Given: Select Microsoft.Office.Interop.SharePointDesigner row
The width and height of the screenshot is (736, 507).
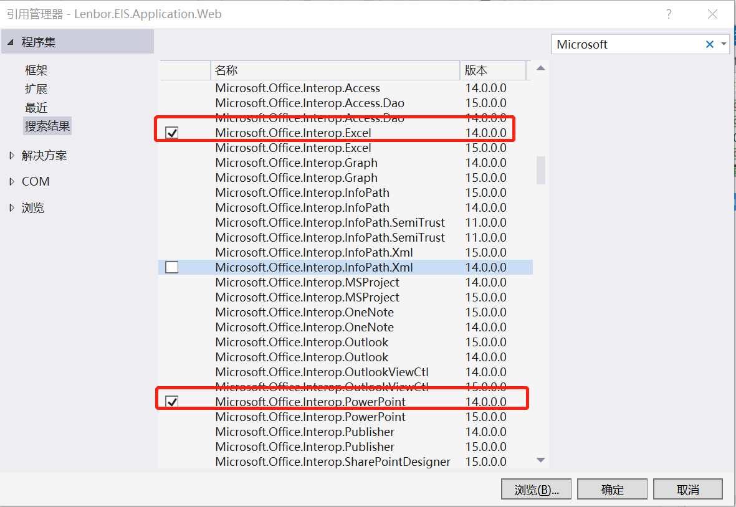Looking at the screenshot, I should coord(345,462).
